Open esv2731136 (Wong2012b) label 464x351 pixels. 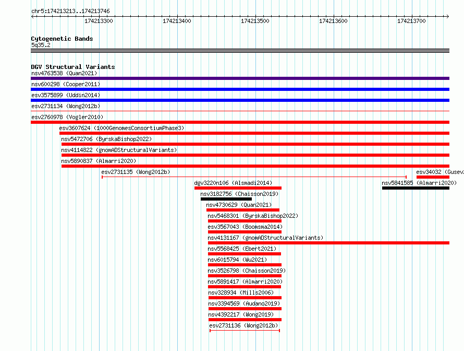[x=243, y=325]
